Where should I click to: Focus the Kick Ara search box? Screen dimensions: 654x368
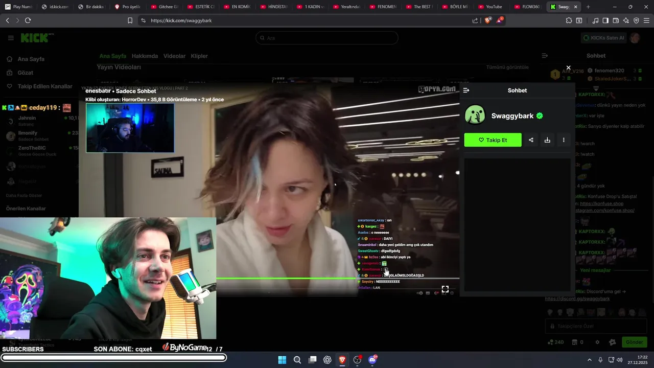pyautogui.click(x=327, y=38)
